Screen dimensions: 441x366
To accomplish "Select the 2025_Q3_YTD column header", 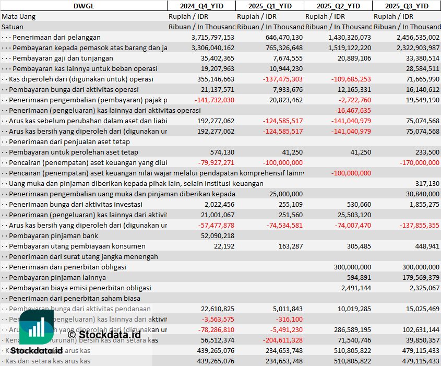I will click(407, 6).
